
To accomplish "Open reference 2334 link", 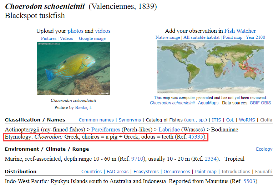I will (x=211, y=159).
